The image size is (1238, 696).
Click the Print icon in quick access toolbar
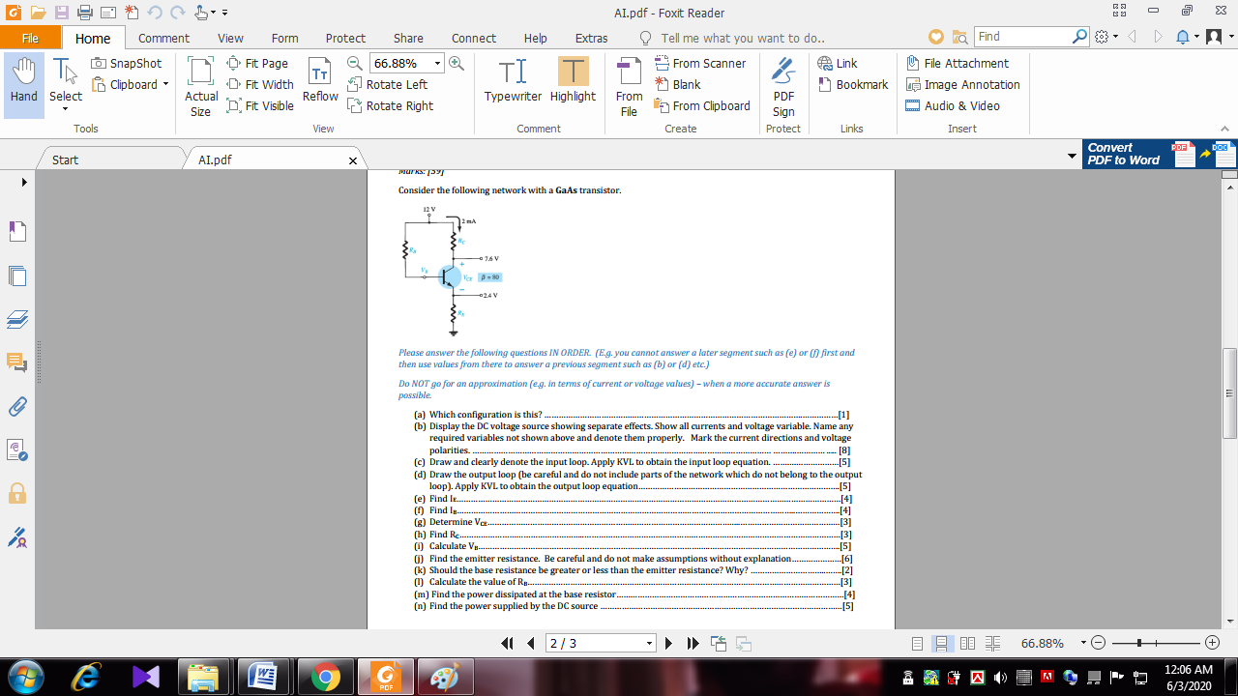pyautogui.click(x=84, y=13)
